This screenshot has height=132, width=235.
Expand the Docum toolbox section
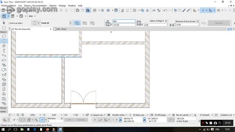(x=3, y=108)
